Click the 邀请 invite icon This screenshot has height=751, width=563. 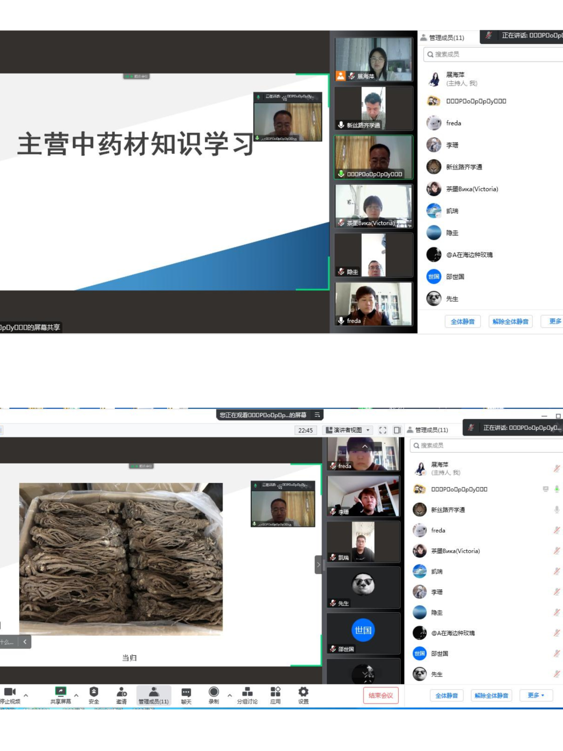[121, 693]
